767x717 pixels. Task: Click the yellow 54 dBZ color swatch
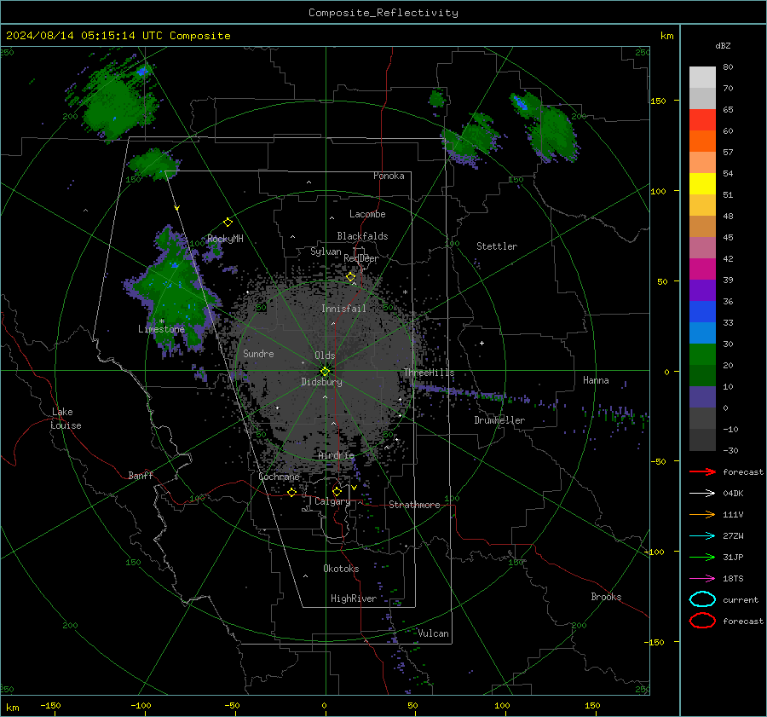(702, 183)
